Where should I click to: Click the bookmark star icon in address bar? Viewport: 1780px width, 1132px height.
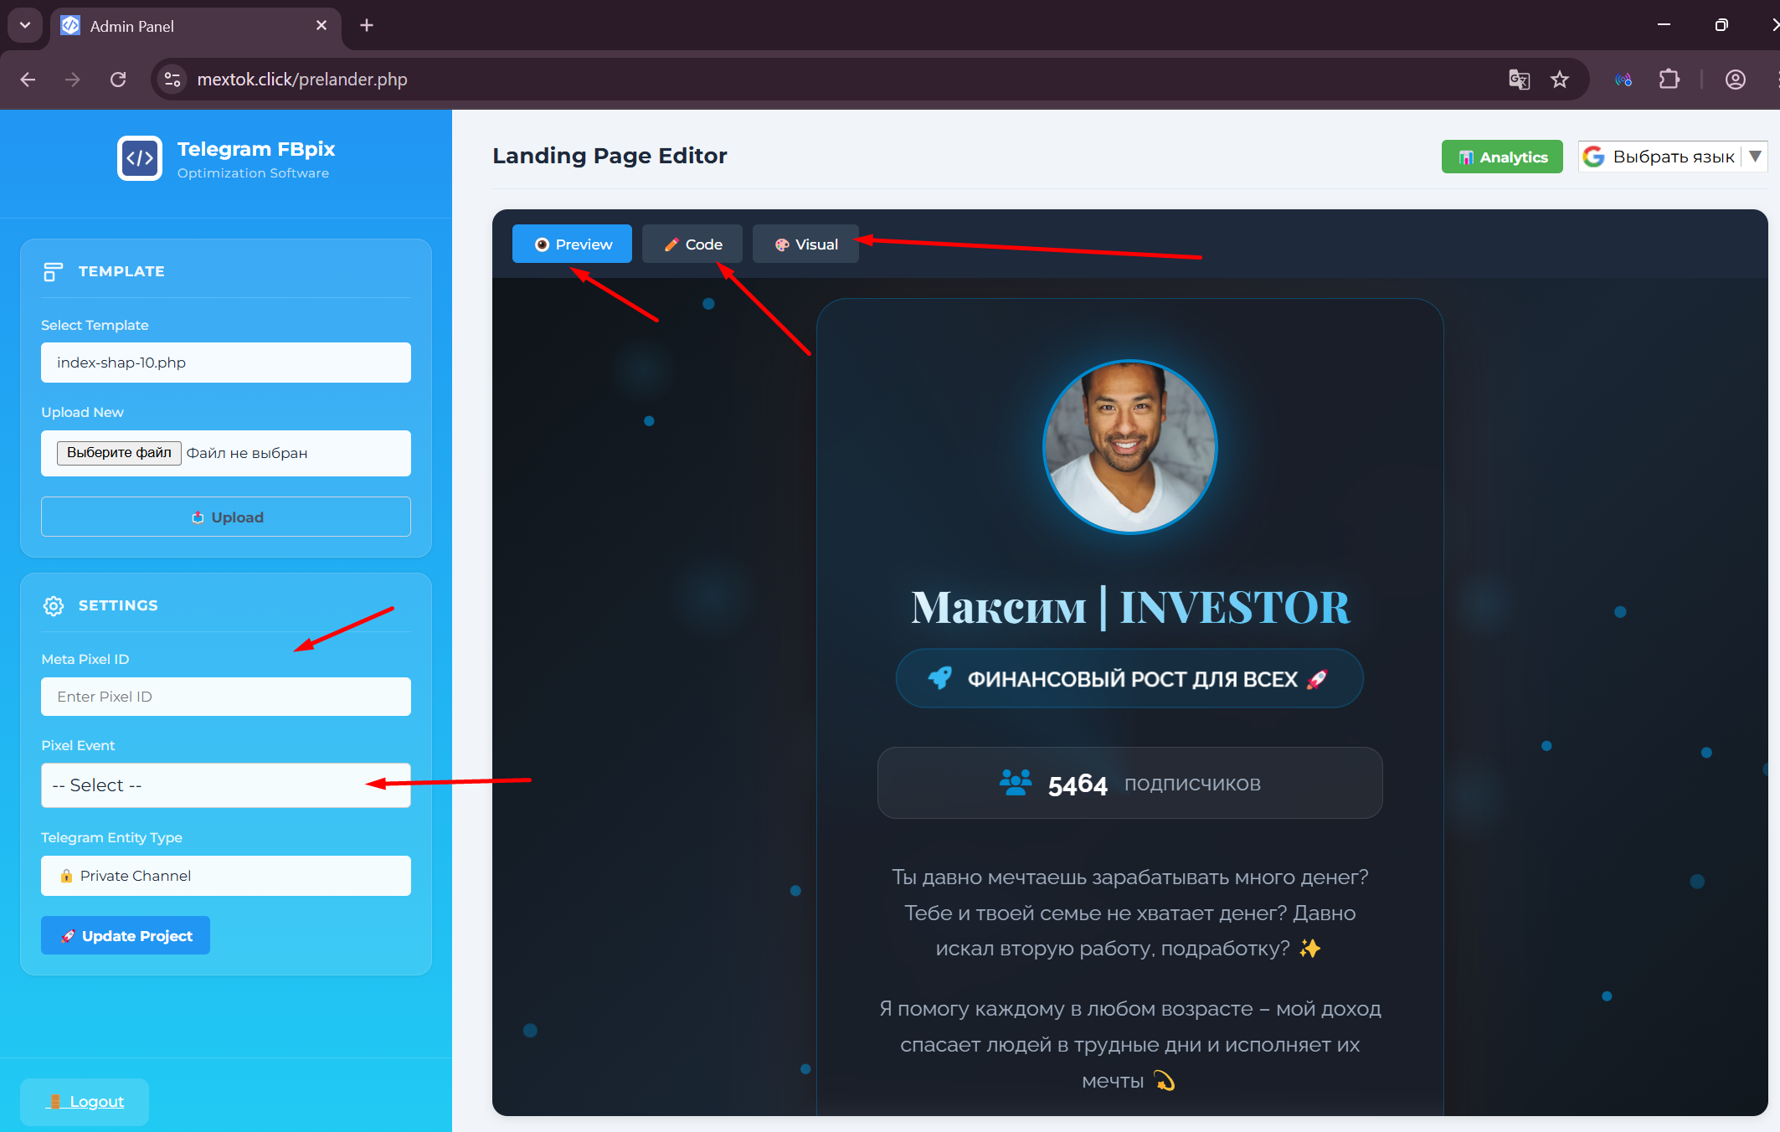click(1559, 80)
